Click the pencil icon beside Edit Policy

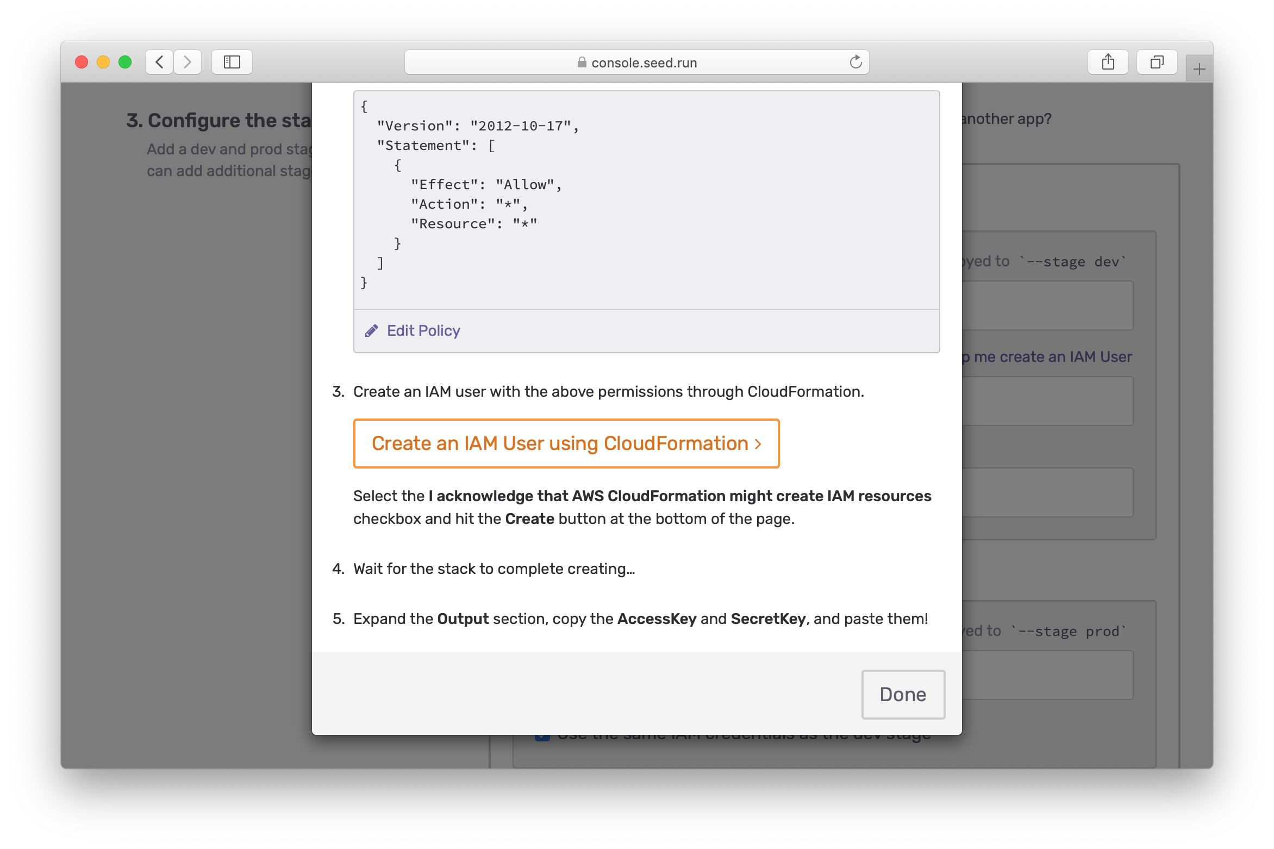point(372,331)
